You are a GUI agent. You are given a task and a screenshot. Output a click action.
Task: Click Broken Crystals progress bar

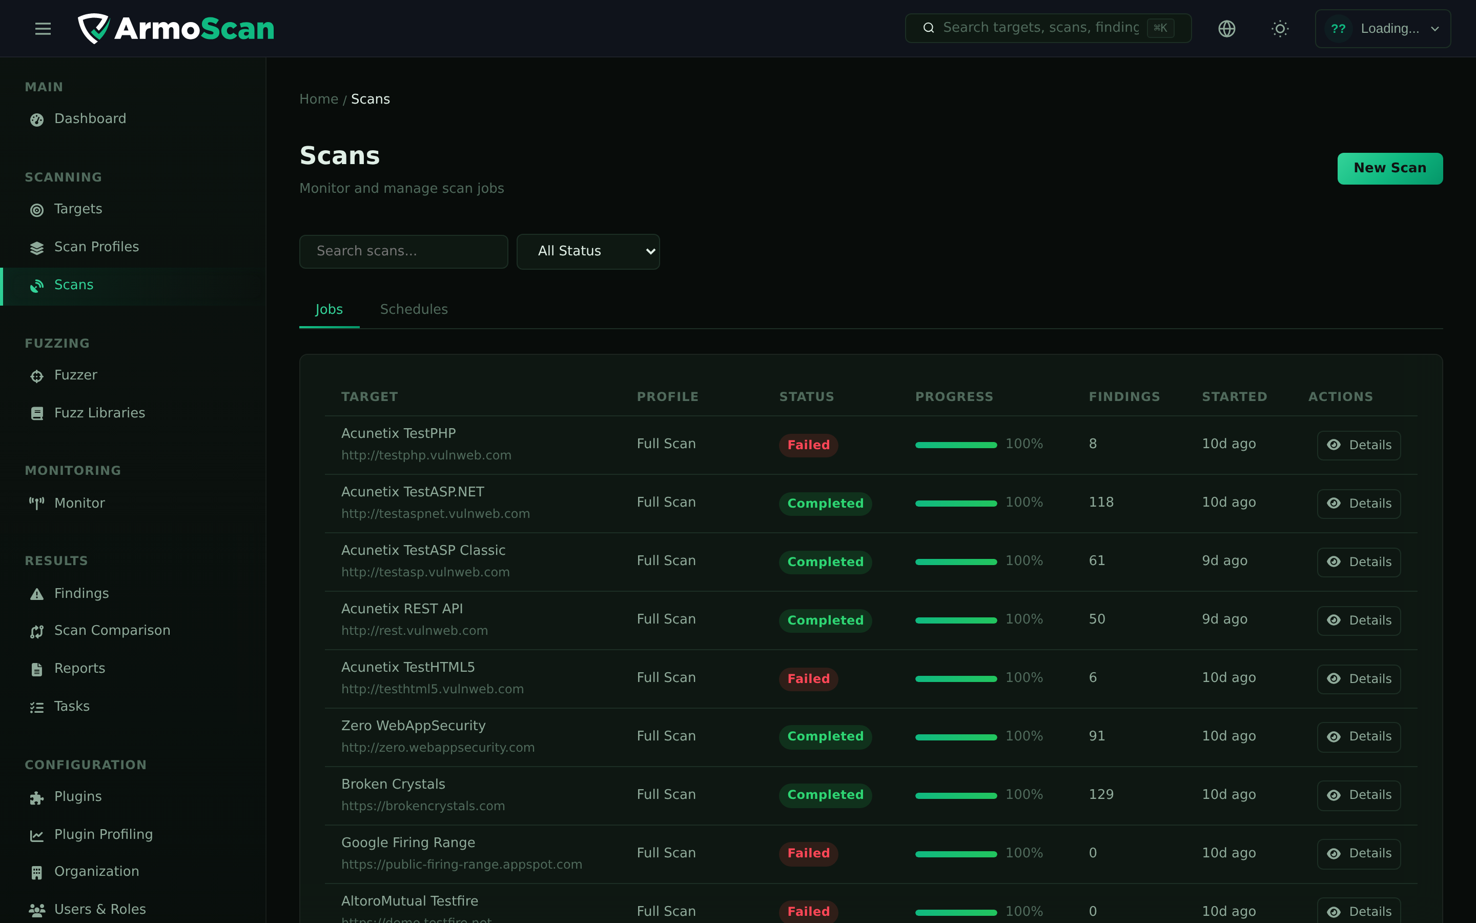coord(956,795)
